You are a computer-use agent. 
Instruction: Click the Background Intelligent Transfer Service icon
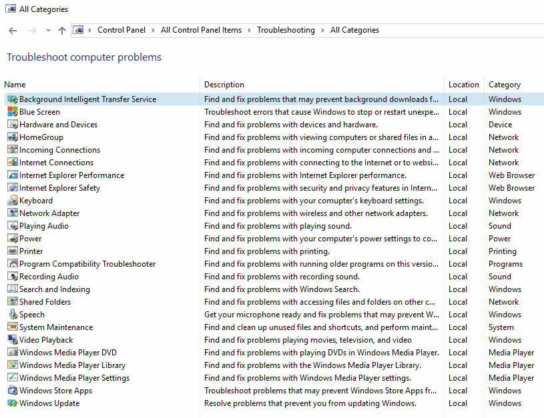13,99
